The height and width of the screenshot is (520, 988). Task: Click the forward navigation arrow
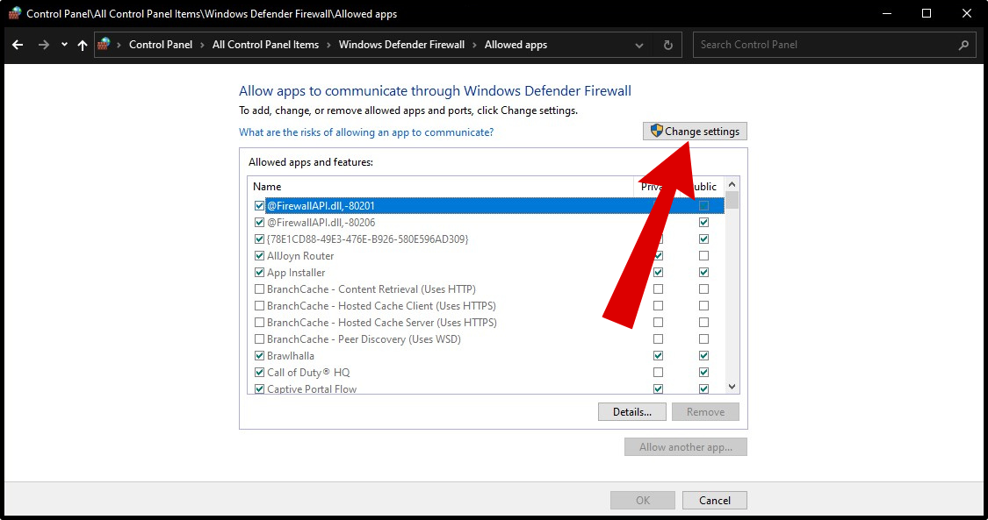(x=44, y=45)
